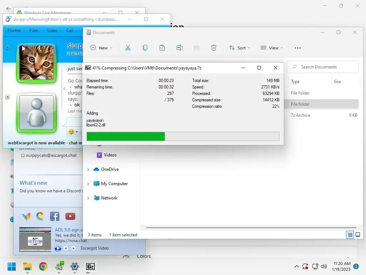Open the notification badge showing 3
Screen dimensions: 366x275
click(x=356, y=266)
